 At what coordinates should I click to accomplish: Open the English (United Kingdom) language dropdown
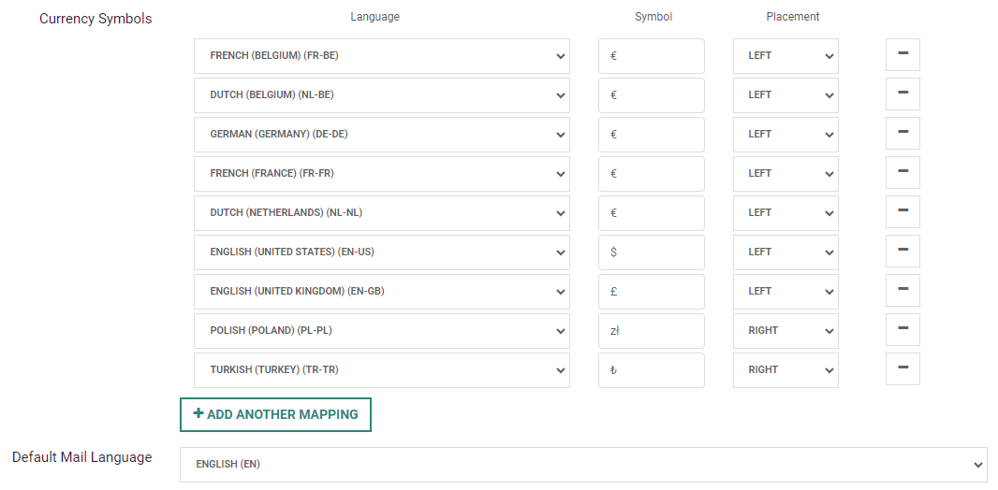381,292
